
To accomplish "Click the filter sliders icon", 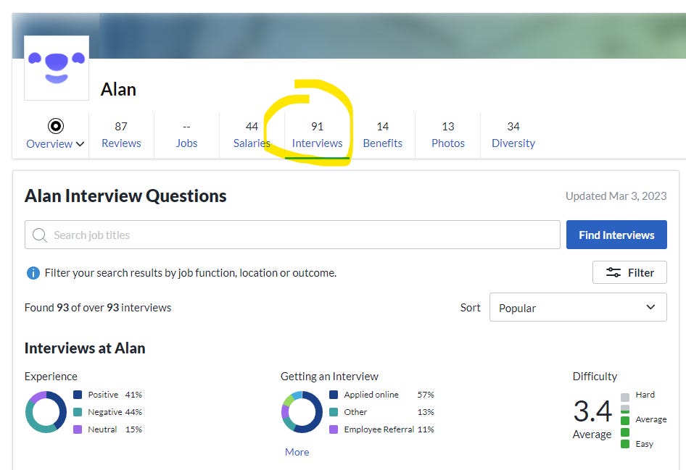I will 613,272.
